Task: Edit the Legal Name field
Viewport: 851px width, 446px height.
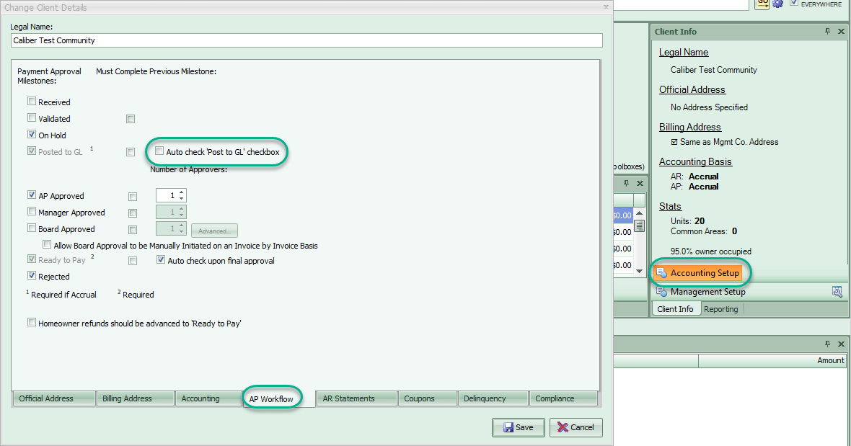Action: click(307, 40)
